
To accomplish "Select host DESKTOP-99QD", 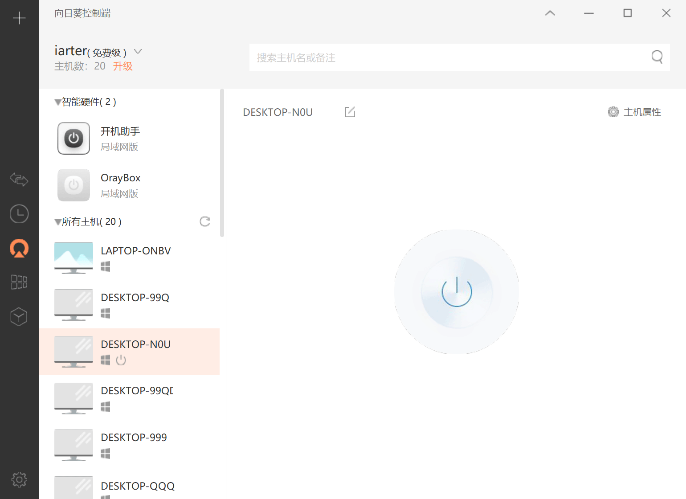I will click(129, 398).
